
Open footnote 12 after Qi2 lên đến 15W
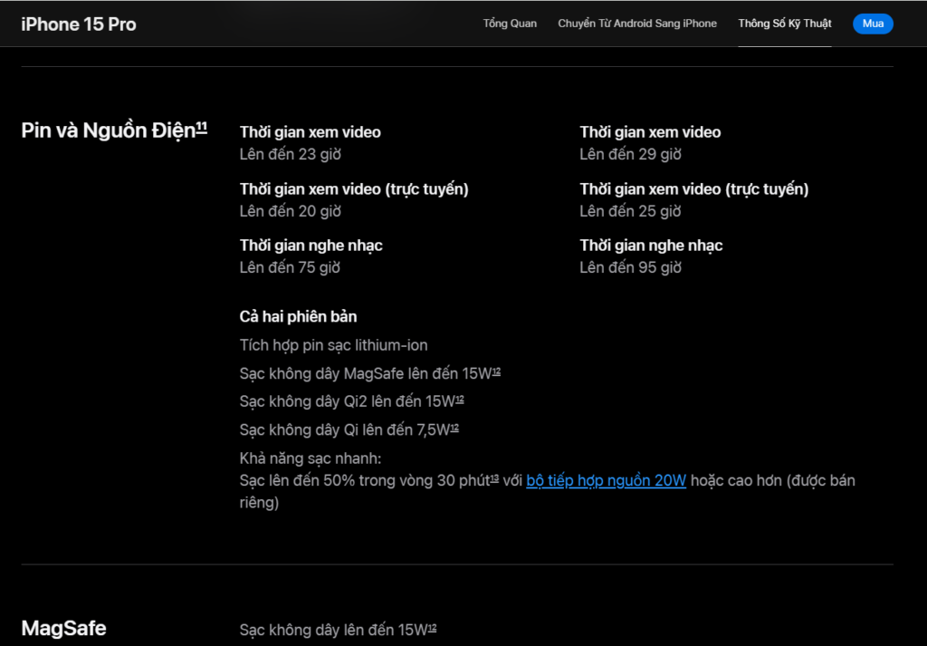click(460, 399)
